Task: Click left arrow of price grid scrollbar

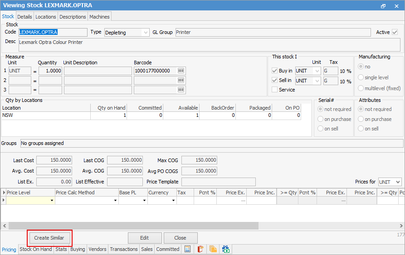Action: [x=5, y=226]
